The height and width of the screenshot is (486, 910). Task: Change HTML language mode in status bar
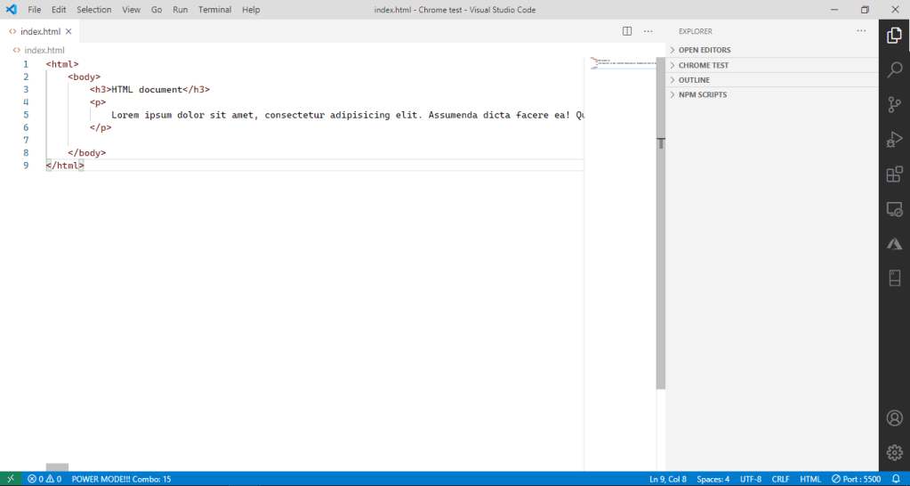[x=810, y=479]
